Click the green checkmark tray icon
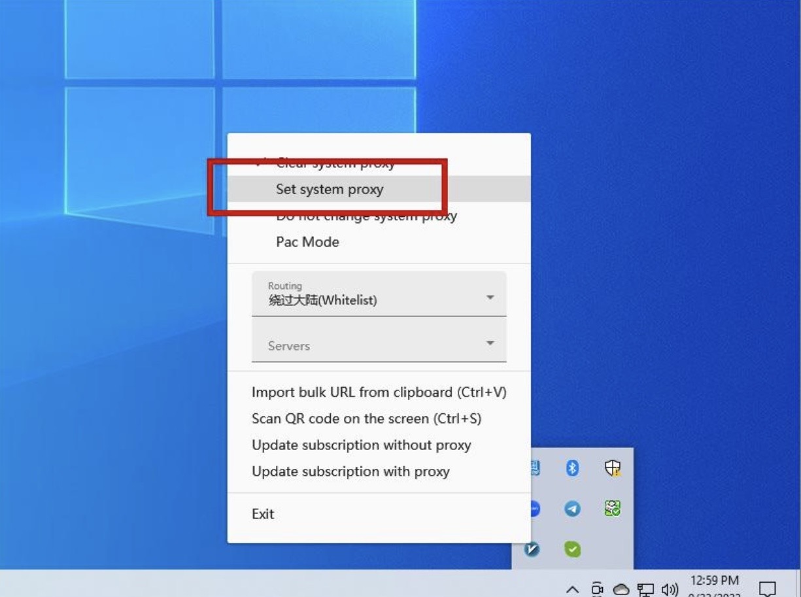The image size is (801, 597). (x=572, y=549)
